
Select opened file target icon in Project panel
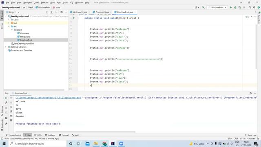(47, 12)
